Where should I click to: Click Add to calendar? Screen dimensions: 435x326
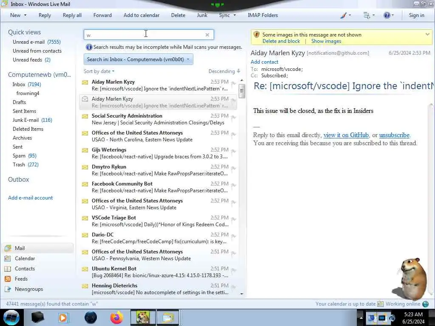141,15
